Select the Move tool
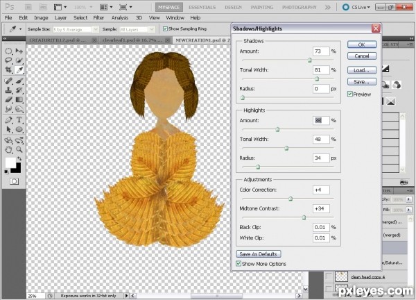416x300 pixels. coord(19,51)
